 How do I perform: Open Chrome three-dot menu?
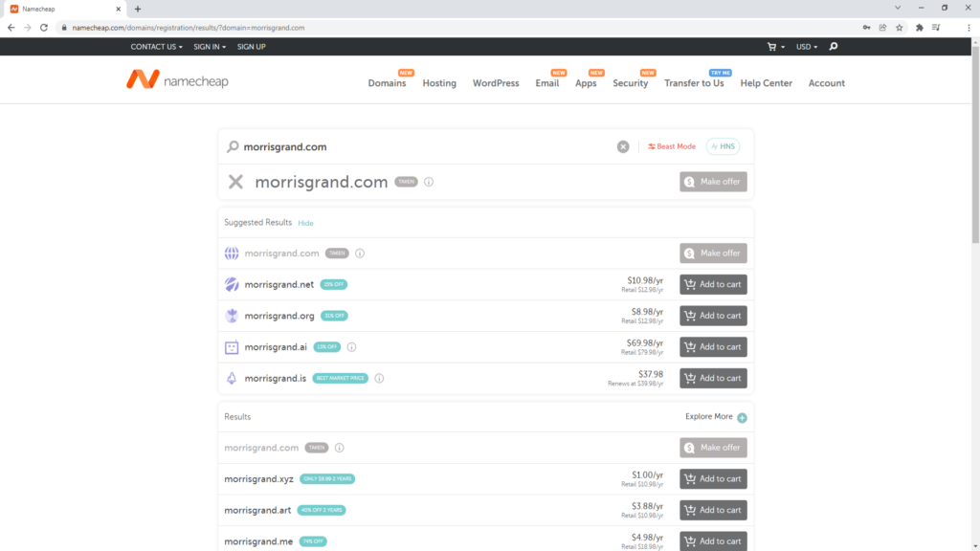point(969,28)
